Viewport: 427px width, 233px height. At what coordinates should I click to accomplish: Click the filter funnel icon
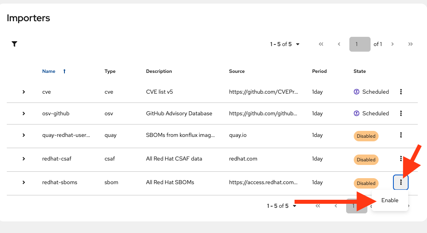click(x=14, y=44)
